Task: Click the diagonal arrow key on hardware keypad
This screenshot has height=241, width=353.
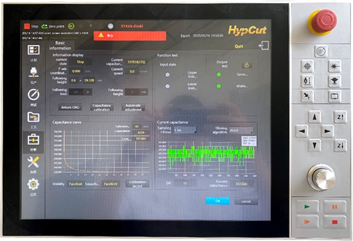Action: (x=307, y=96)
